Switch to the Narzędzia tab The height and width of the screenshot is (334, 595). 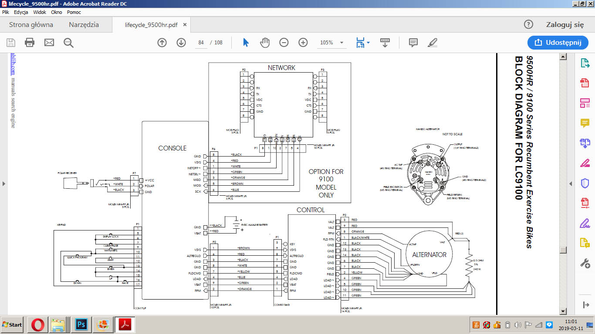point(84,25)
